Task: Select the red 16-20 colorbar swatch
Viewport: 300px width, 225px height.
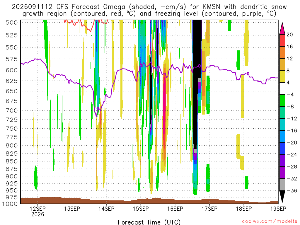Action: [282, 40]
